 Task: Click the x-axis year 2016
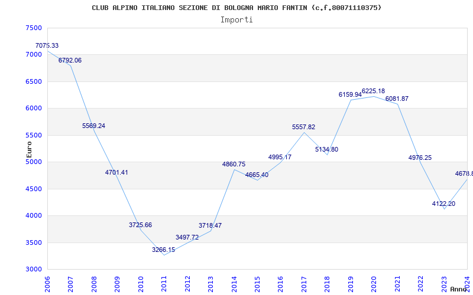coord(280,284)
